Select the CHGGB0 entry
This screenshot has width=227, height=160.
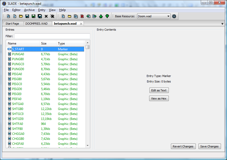45,139
